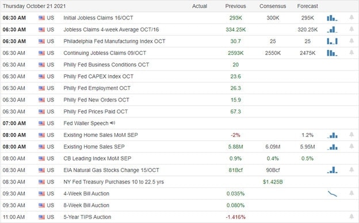Open Philly Fed Prices Paid OCT event
The width and height of the screenshot is (359, 223).
click(x=96, y=112)
